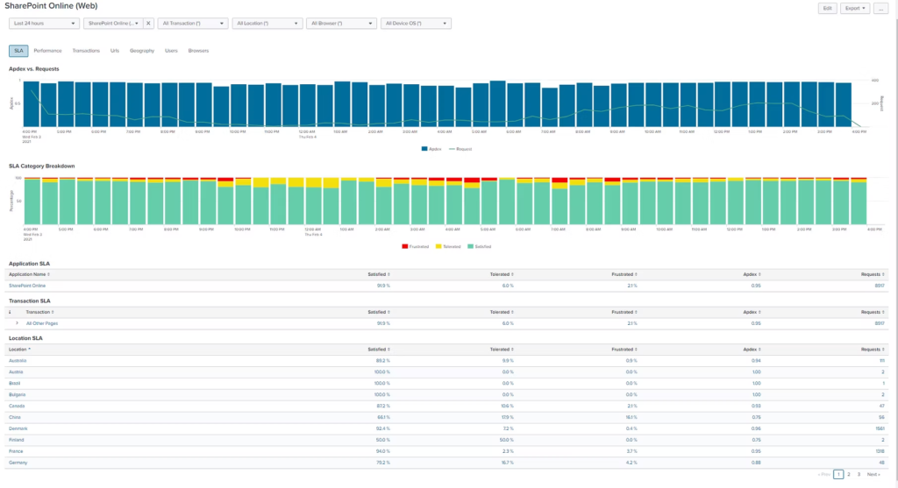Open the All Location filter dropdown
This screenshot has width=898, height=488.
click(267, 24)
